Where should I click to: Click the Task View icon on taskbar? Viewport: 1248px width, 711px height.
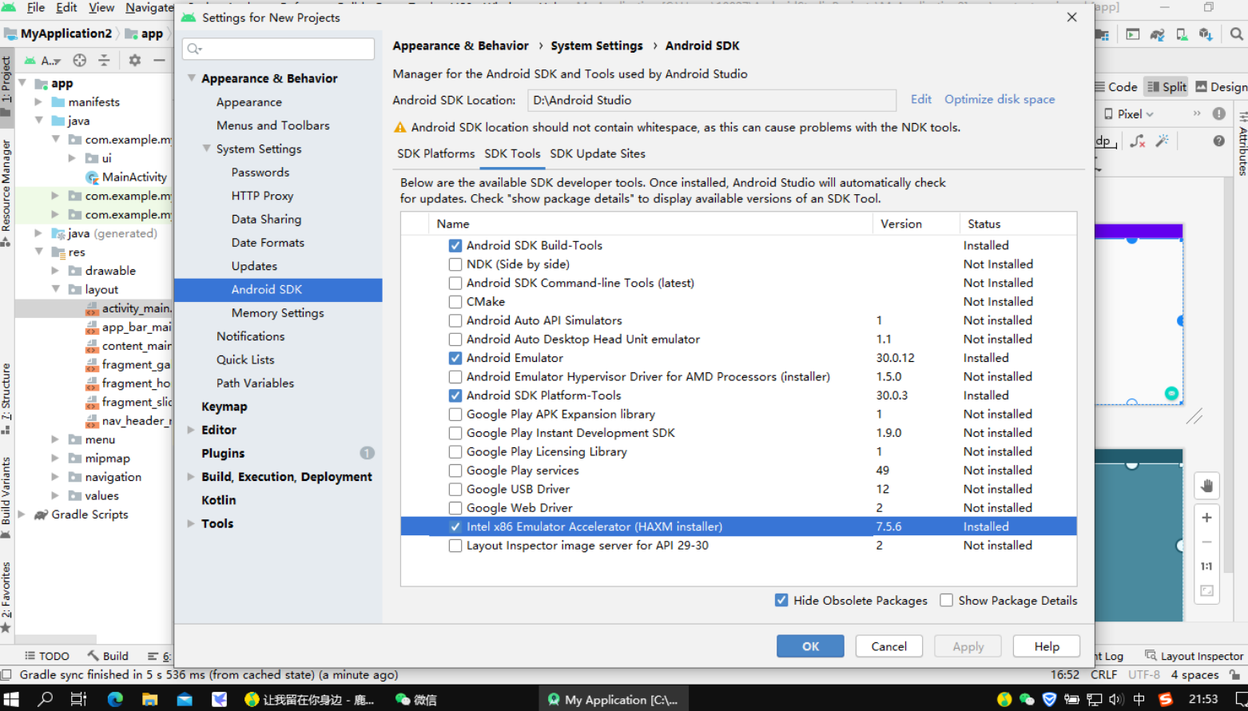coord(78,700)
